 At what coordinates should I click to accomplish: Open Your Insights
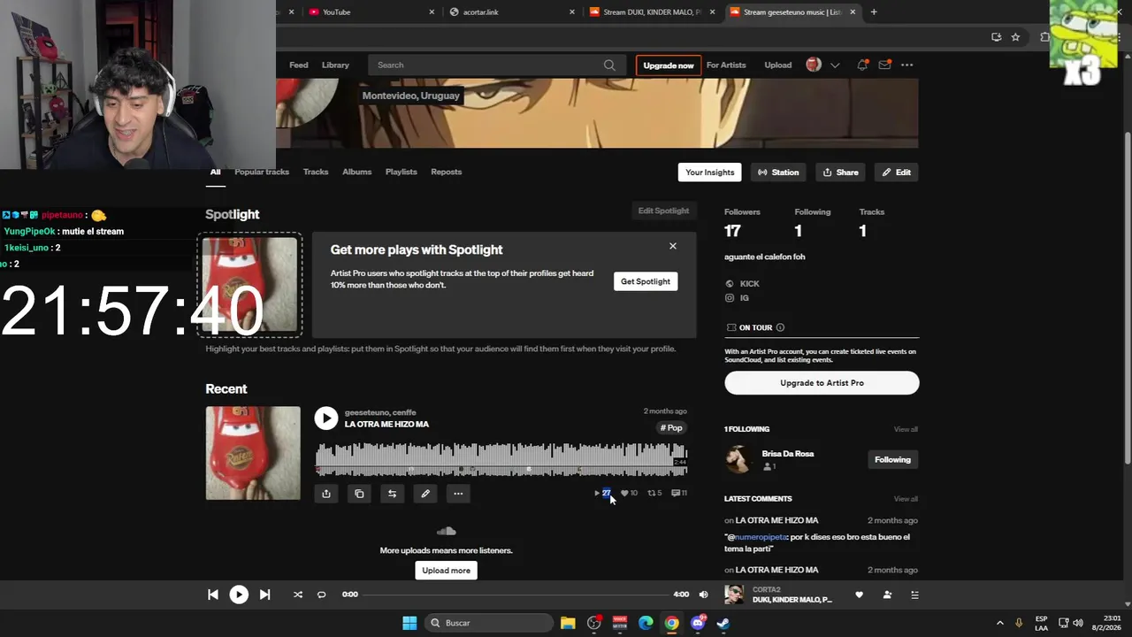710,173
